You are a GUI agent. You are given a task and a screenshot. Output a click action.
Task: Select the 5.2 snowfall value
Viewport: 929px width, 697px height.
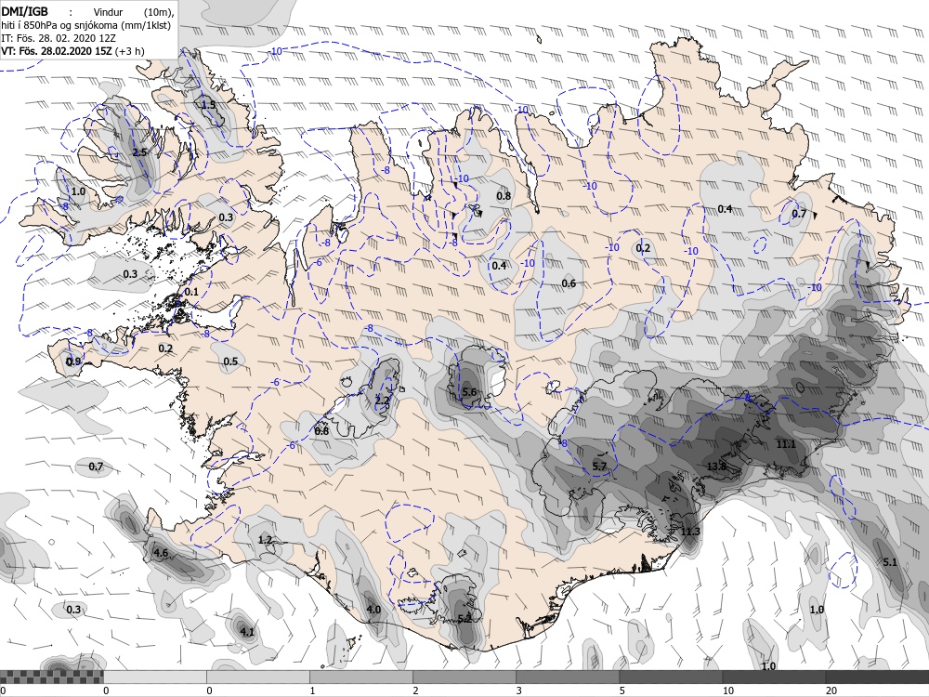(x=465, y=619)
